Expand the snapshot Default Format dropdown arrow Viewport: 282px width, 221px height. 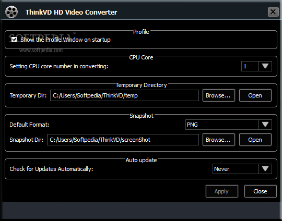pyautogui.click(x=265, y=125)
